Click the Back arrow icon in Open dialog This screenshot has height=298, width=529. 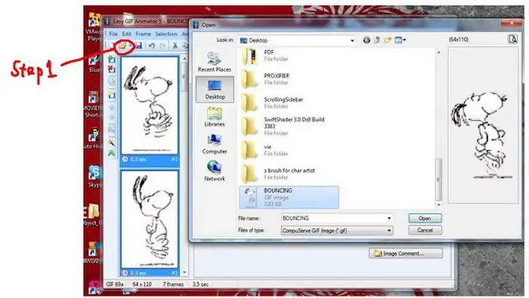[366, 40]
